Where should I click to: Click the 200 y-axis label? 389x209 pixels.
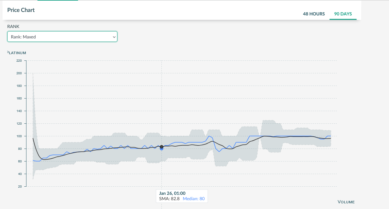pos(19,73)
